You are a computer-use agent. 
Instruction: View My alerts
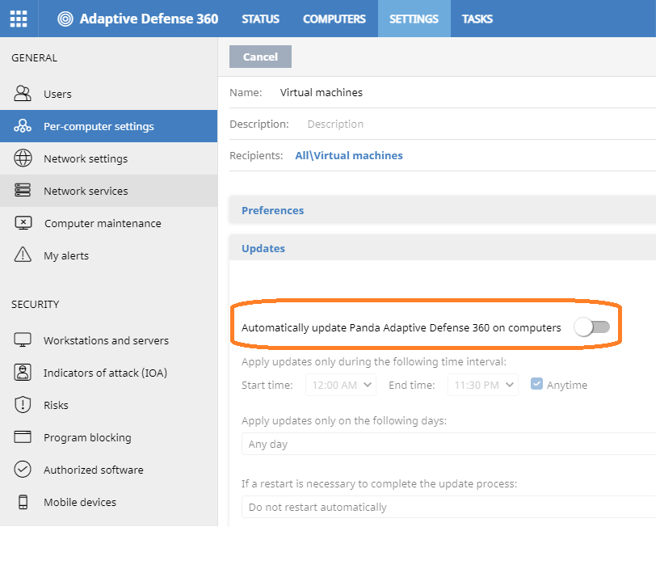108,255
